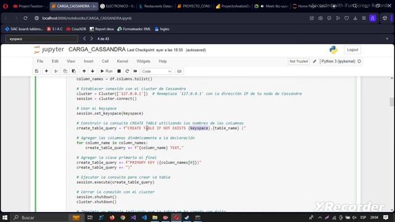Open the Kernel menu in Jupyter
The width and height of the screenshot is (395, 222).
click(x=122, y=61)
